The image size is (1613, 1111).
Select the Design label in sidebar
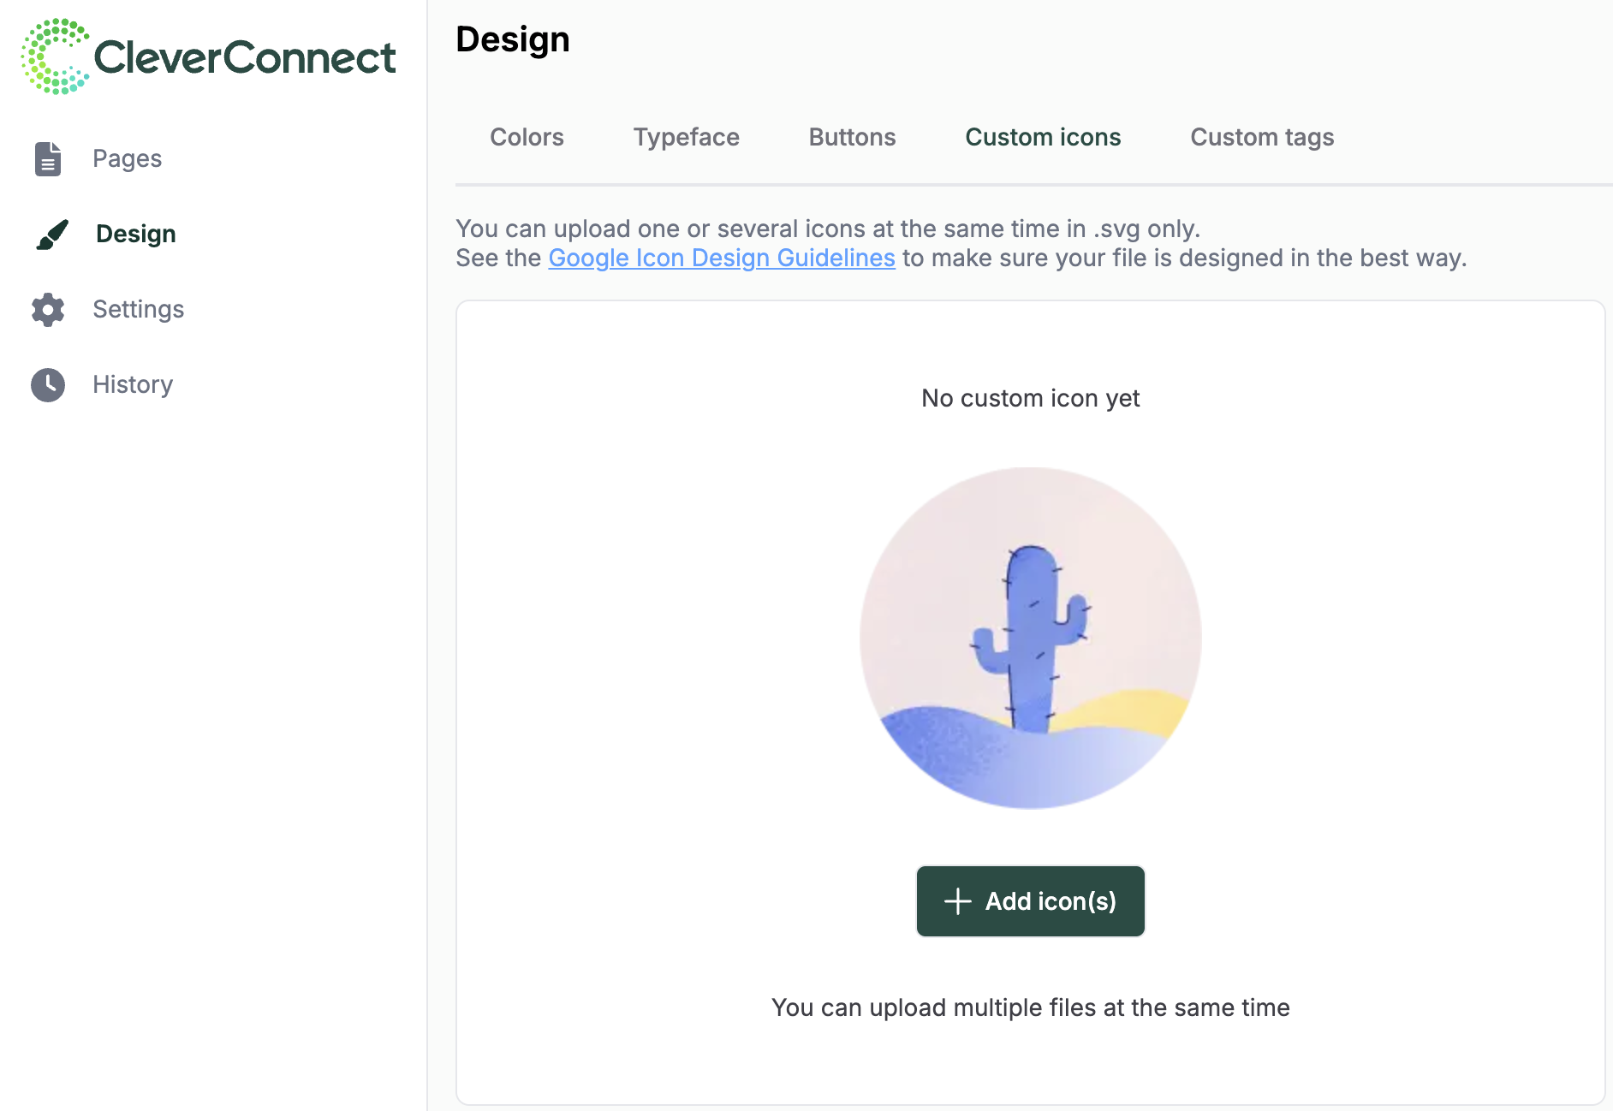click(135, 235)
